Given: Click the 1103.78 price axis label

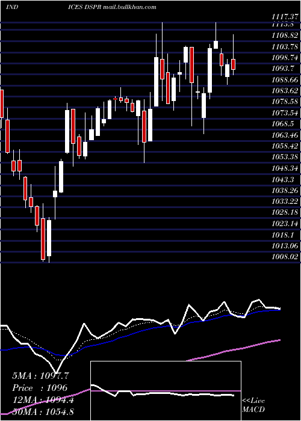Looking at the screenshot, I should pos(285,47).
